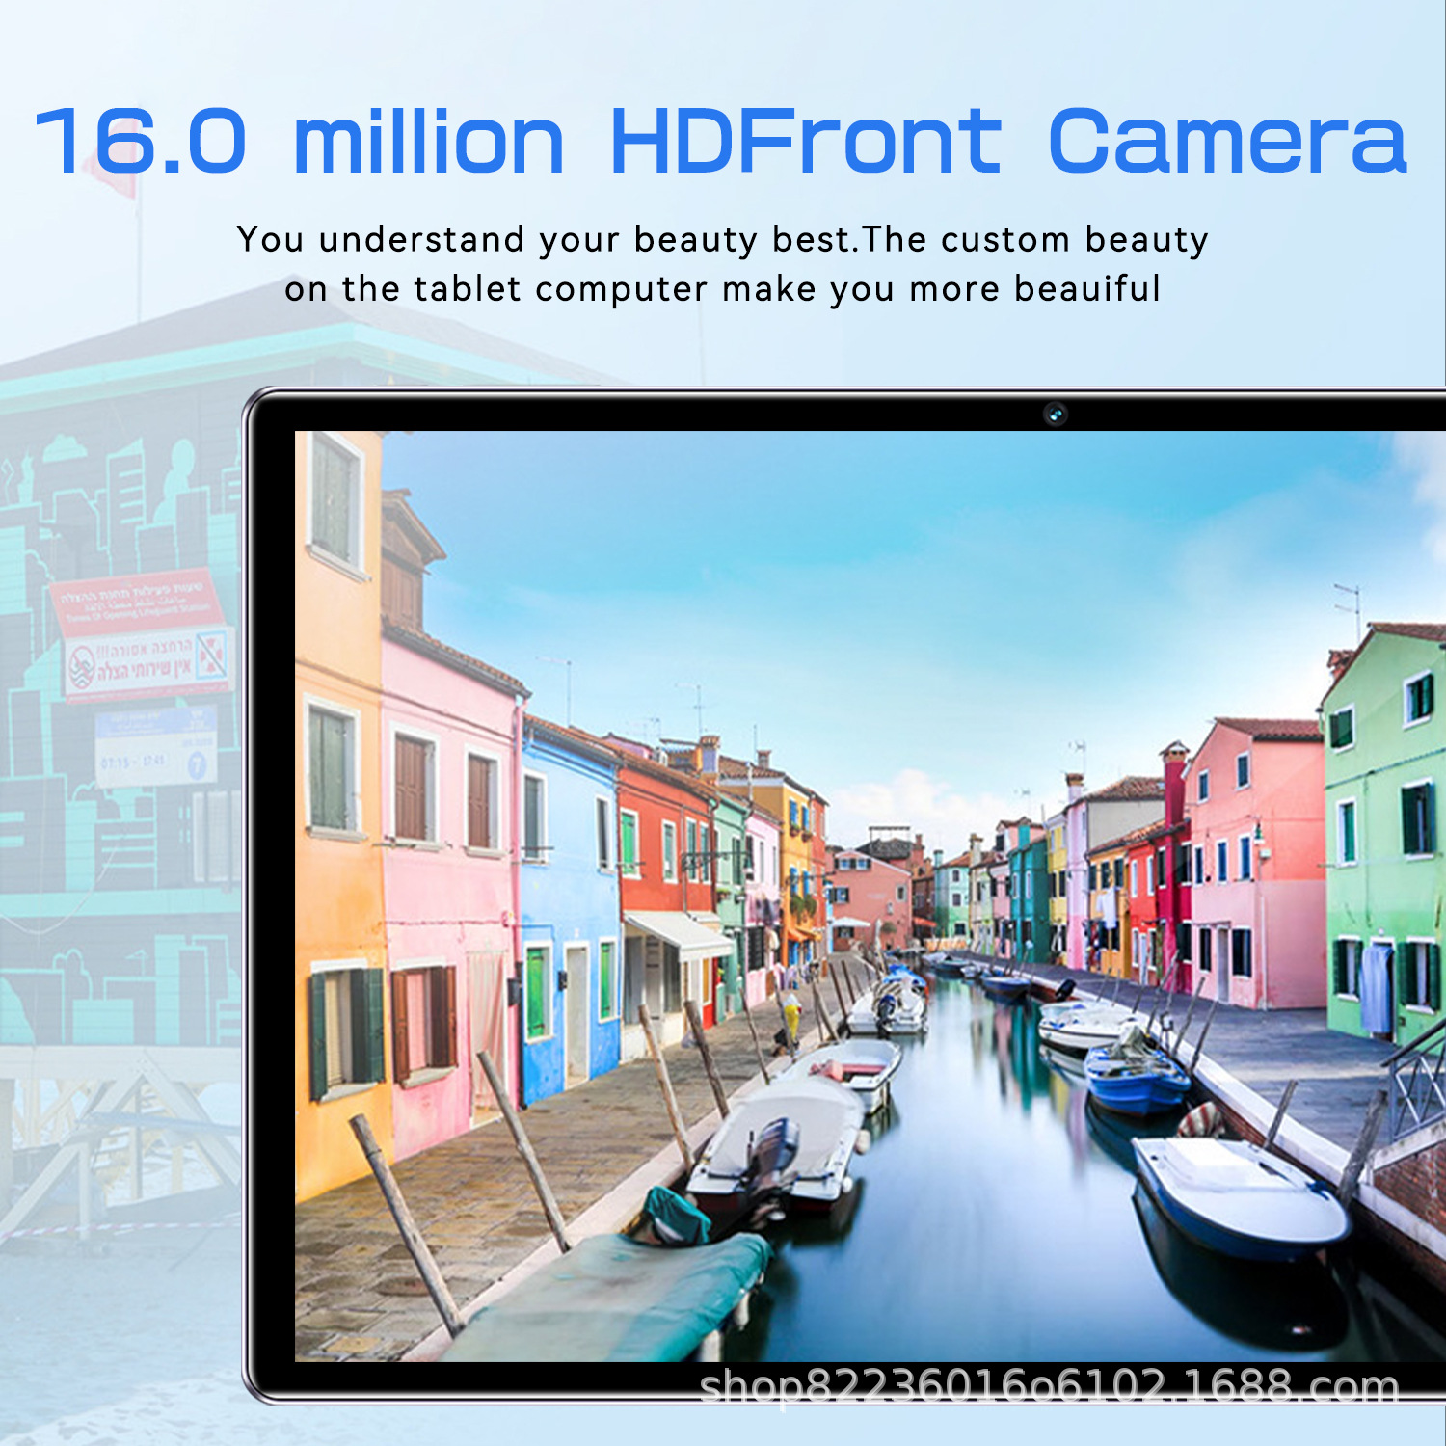Select the line "You understand your beauty best.The custom beauty"
Screen dimensions: 1446x1446
[x=722, y=239]
